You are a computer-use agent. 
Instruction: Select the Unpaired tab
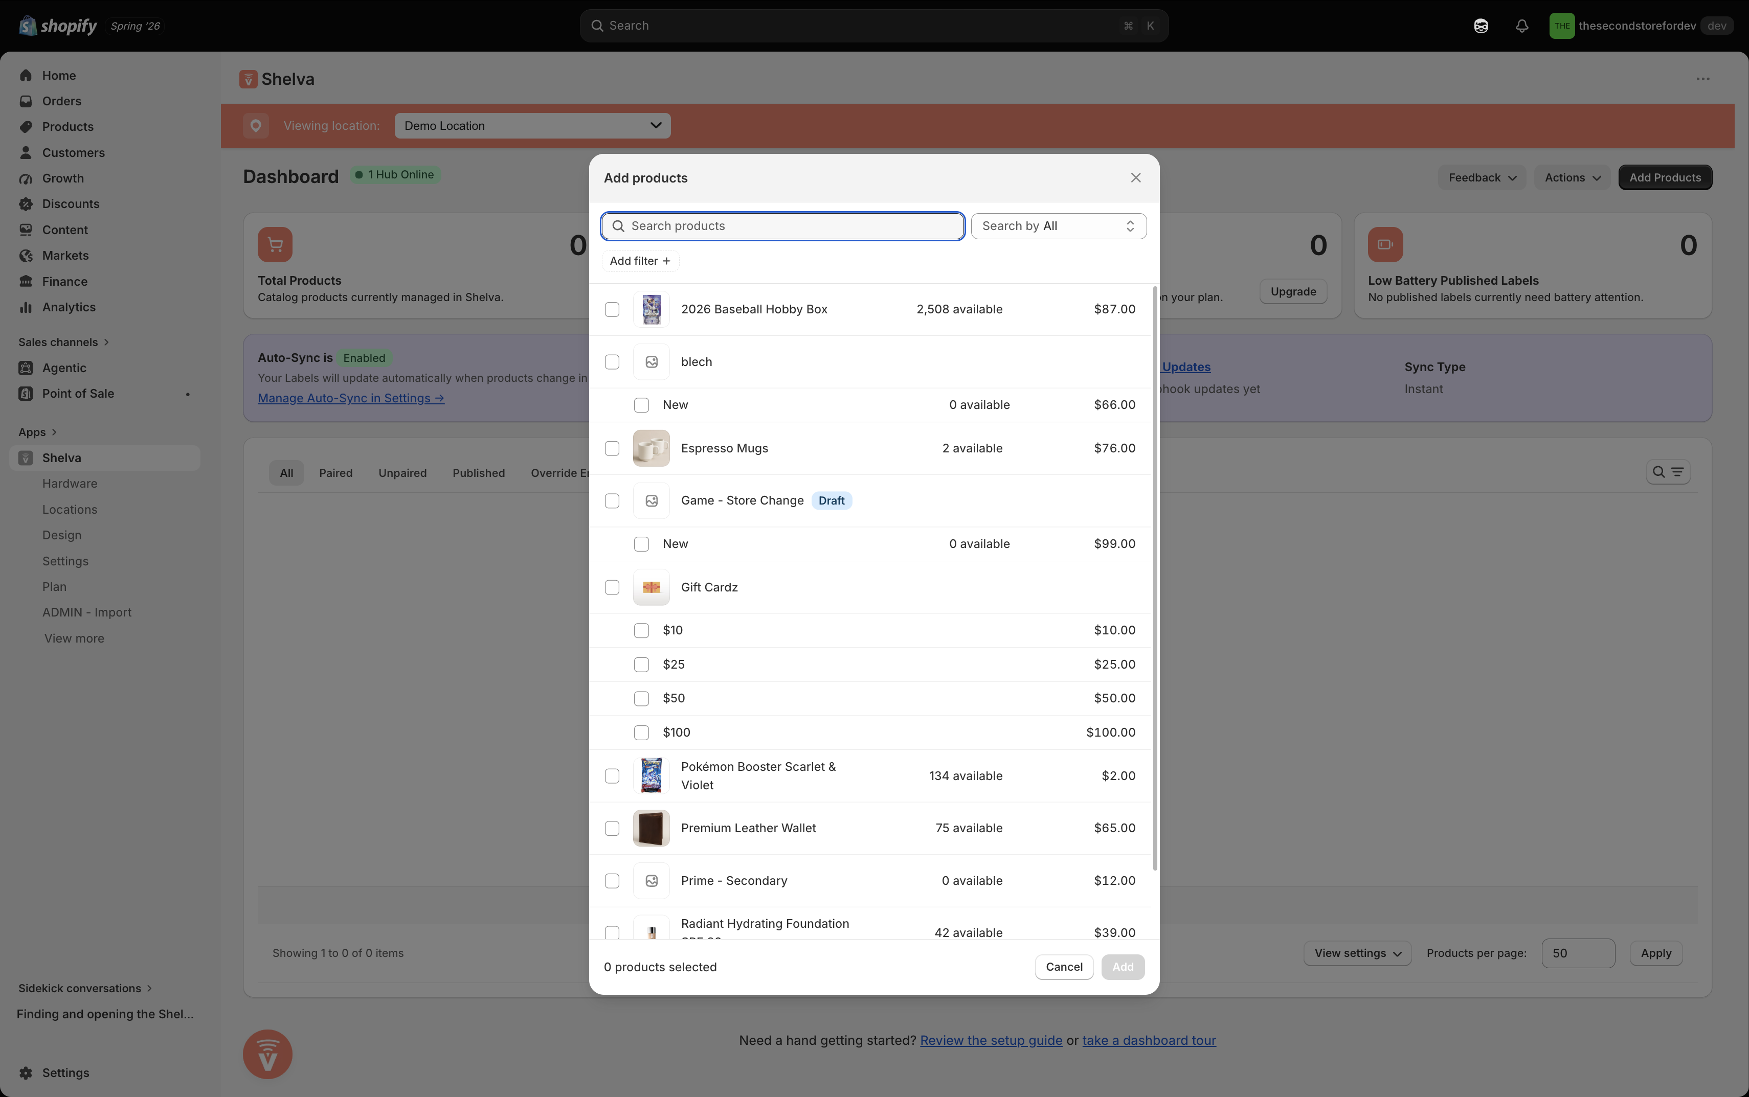[x=402, y=473]
